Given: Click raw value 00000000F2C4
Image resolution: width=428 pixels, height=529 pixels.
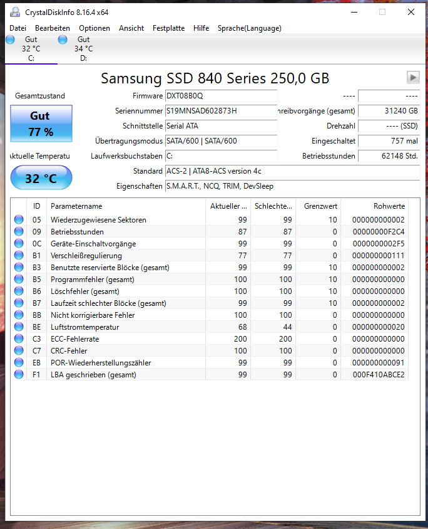Looking at the screenshot, I should (379, 232).
